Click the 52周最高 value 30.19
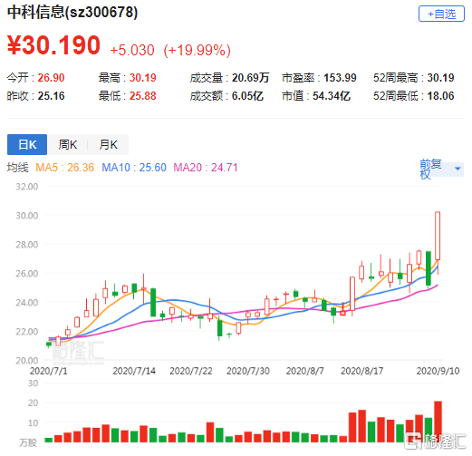This screenshot has height=456, width=472. click(440, 78)
